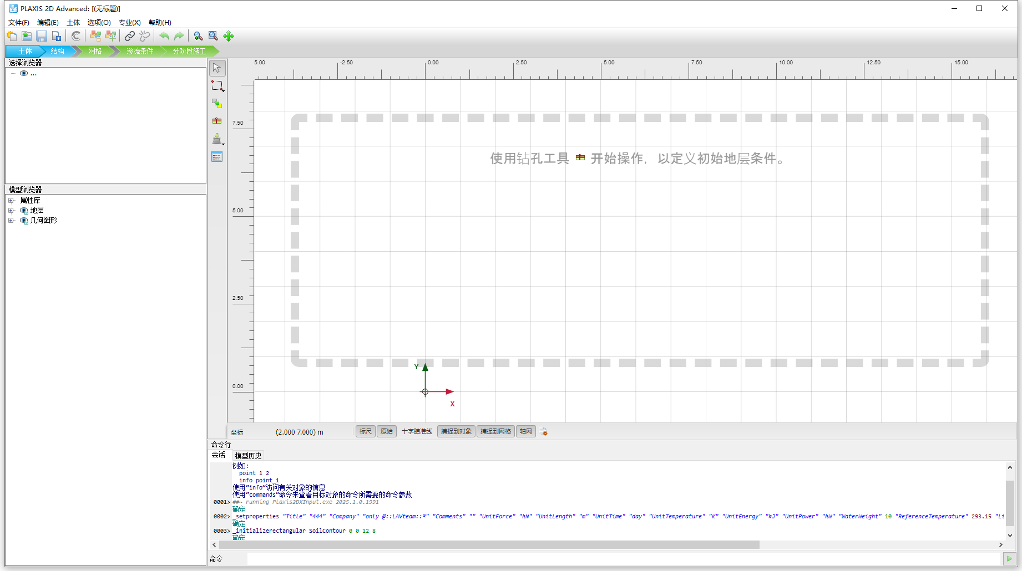The width and height of the screenshot is (1022, 571).
Task: Click the green Pan arrows icon
Action: (229, 36)
